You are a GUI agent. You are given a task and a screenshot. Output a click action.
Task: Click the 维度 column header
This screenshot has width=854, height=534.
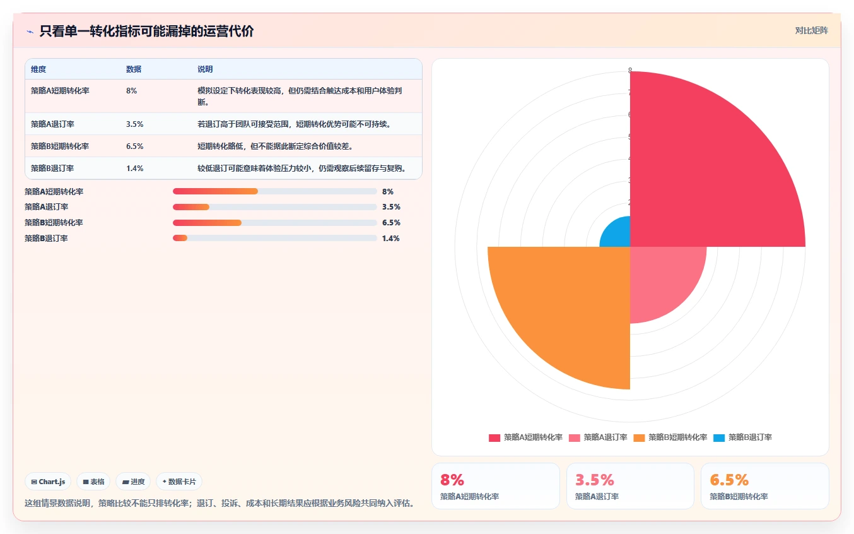click(x=38, y=69)
